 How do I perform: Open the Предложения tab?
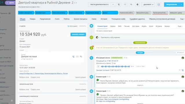[45, 19]
